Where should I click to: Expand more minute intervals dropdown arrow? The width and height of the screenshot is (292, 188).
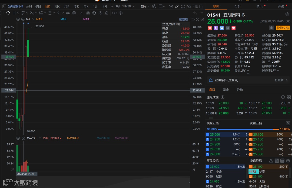click(x=112, y=6)
